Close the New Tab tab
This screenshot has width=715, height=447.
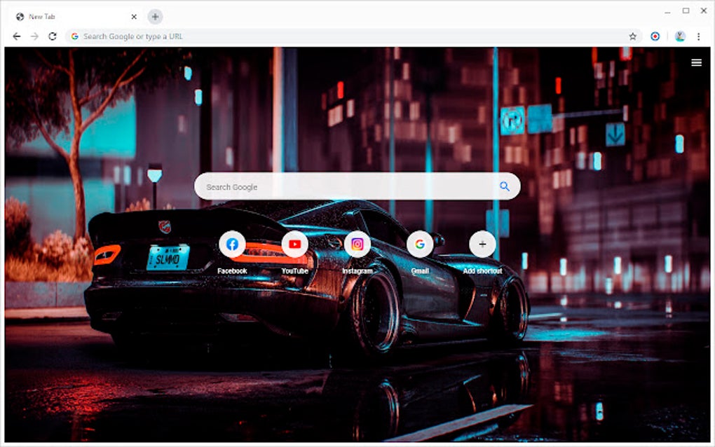(134, 17)
